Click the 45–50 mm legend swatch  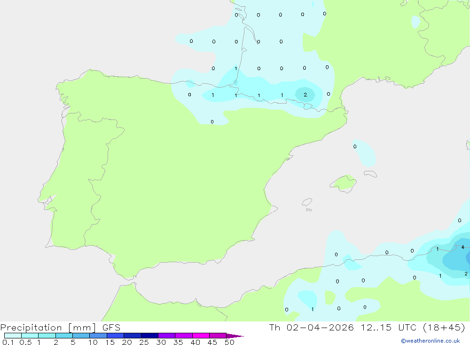pyautogui.click(x=218, y=336)
